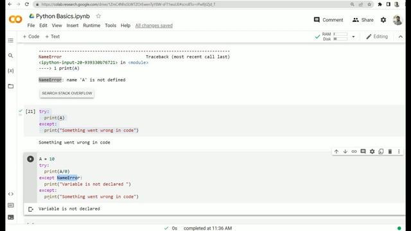Image resolution: width=411 pixels, height=231 pixels.
Task: Delete the selected cell
Action: [390, 151]
